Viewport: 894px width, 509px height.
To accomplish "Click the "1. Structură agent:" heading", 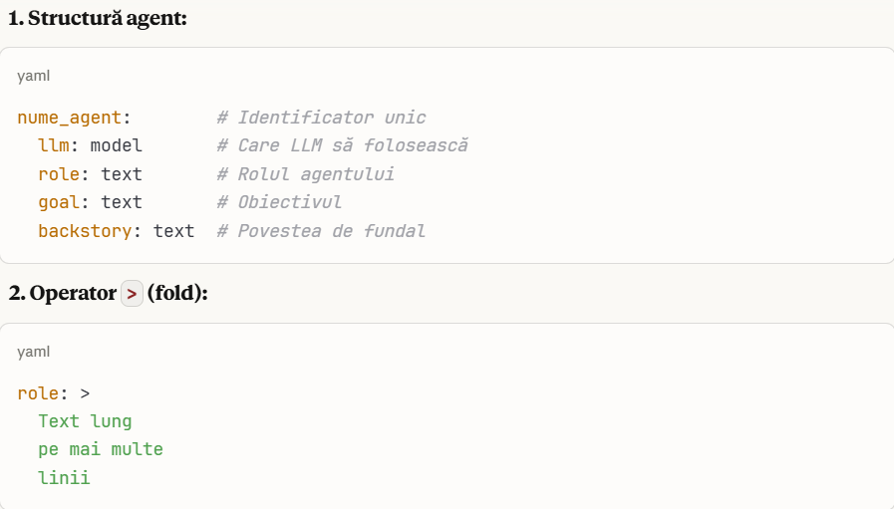I will (x=98, y=18).
